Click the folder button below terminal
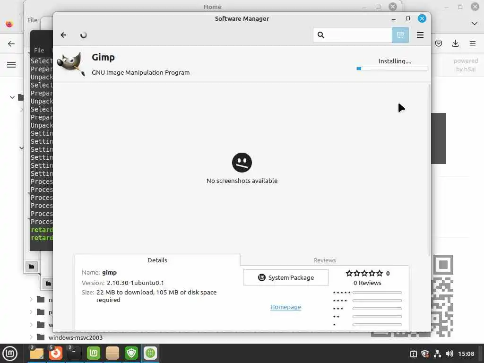The image size is (484, 363). [32, 267]
